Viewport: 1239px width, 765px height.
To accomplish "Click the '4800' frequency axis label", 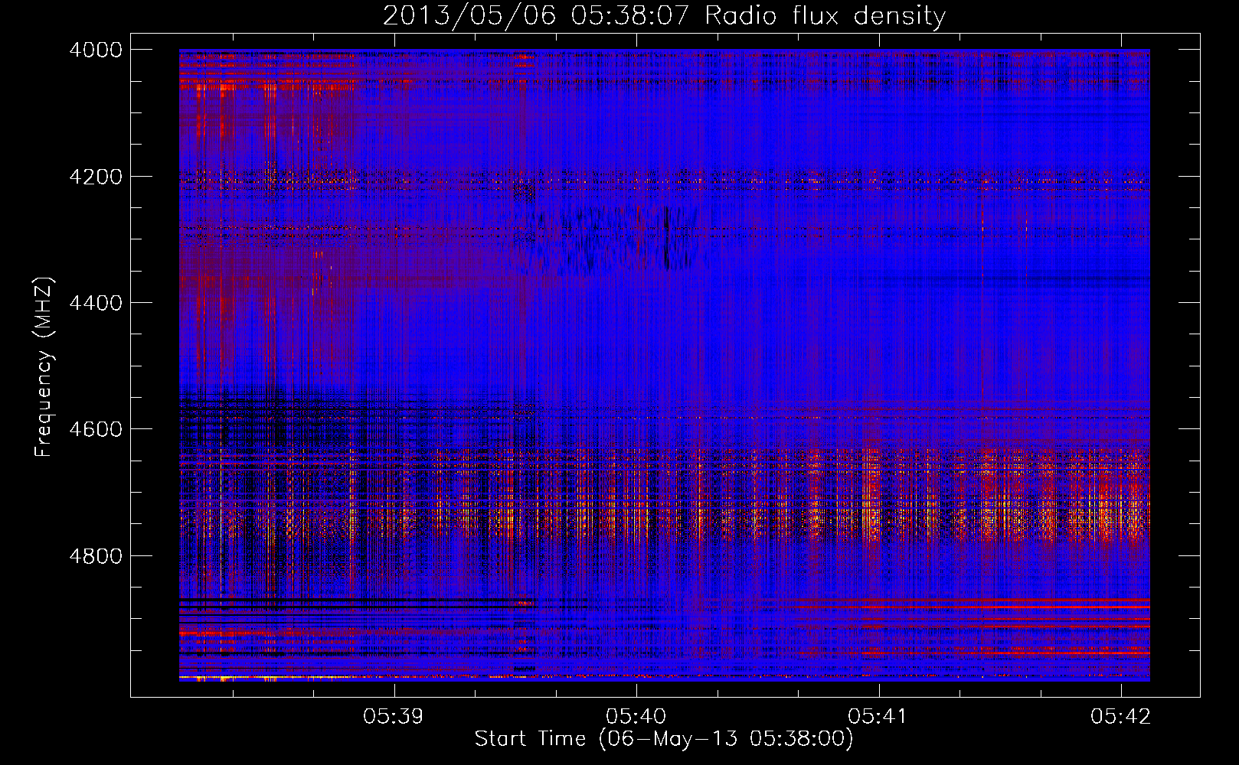I will pyautogui.click(x=96, y=556).
